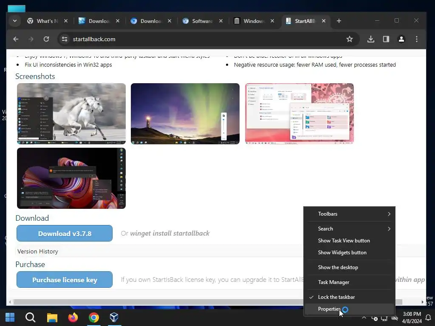The width and height of the screenshot is (435, 326).
Task: Open pink explorer screenshot thumbnail
Action: point(299,114)
